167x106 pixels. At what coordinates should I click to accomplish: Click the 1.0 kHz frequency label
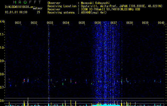pyautogui.click(x=2, y=48)
